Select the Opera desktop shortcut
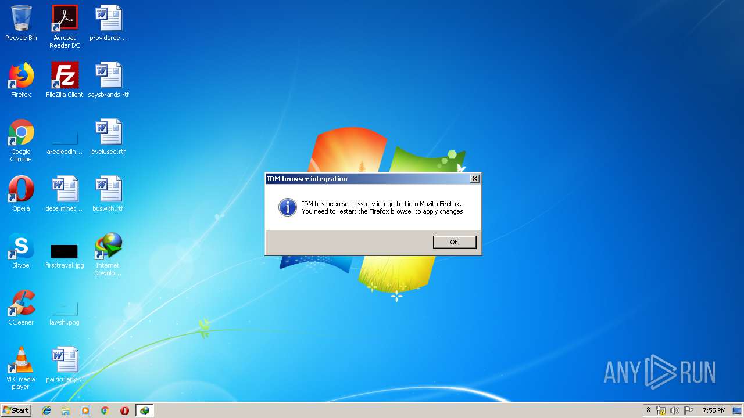 point(21,194)
